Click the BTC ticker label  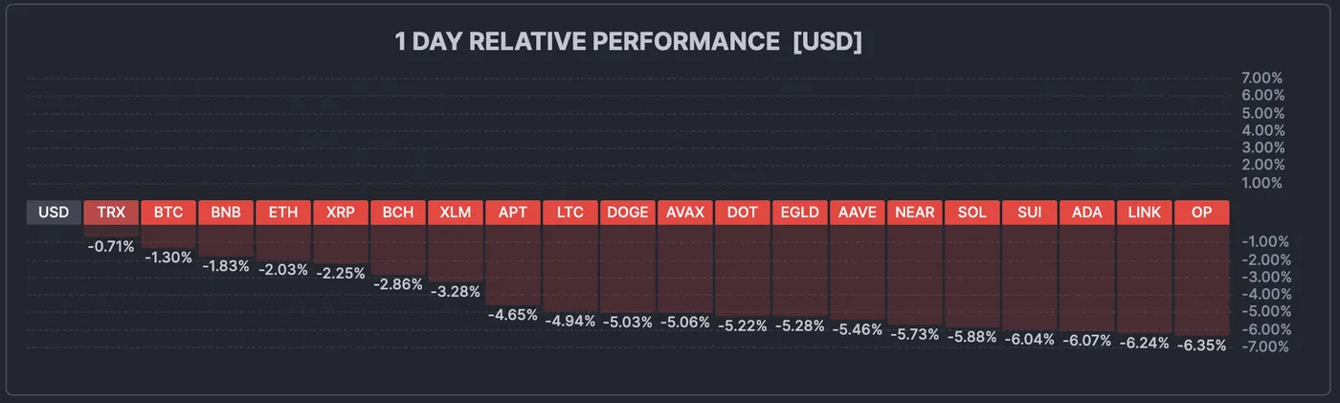pyautogui.click(x=168, y=213)
